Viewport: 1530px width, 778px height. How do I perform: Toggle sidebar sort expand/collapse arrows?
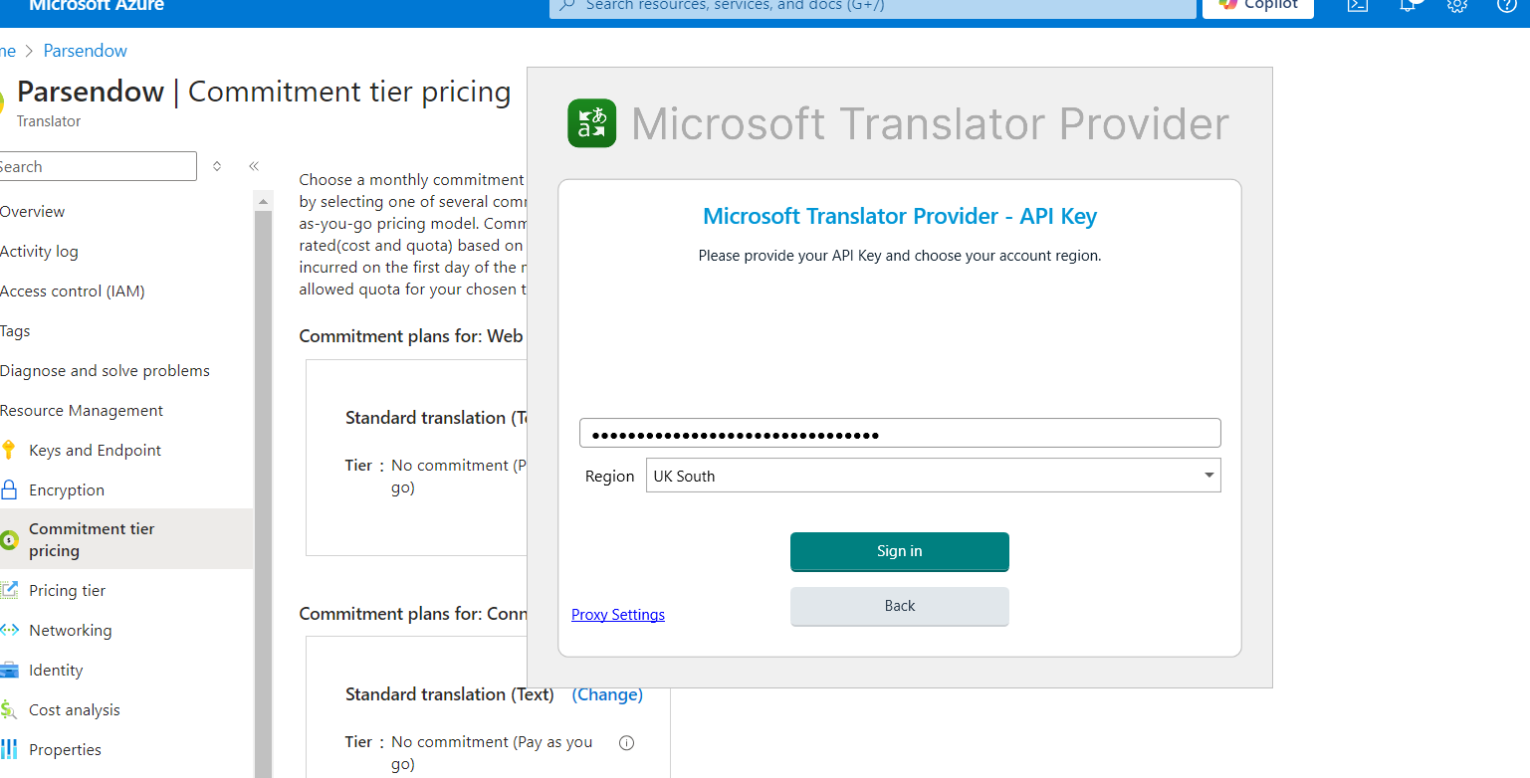tap(217, 166)
